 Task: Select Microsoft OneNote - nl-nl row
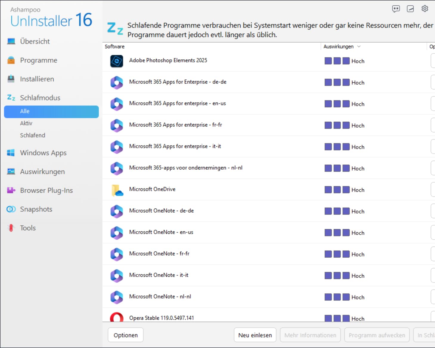pyautogui.click(x=268, y=297)
